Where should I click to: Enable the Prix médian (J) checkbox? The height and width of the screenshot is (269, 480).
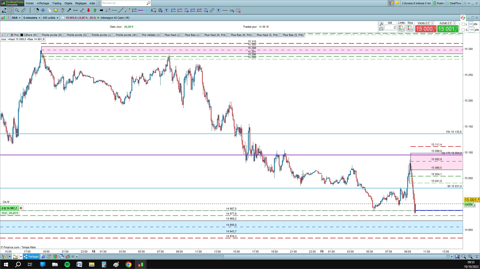(x=140, y=35)
